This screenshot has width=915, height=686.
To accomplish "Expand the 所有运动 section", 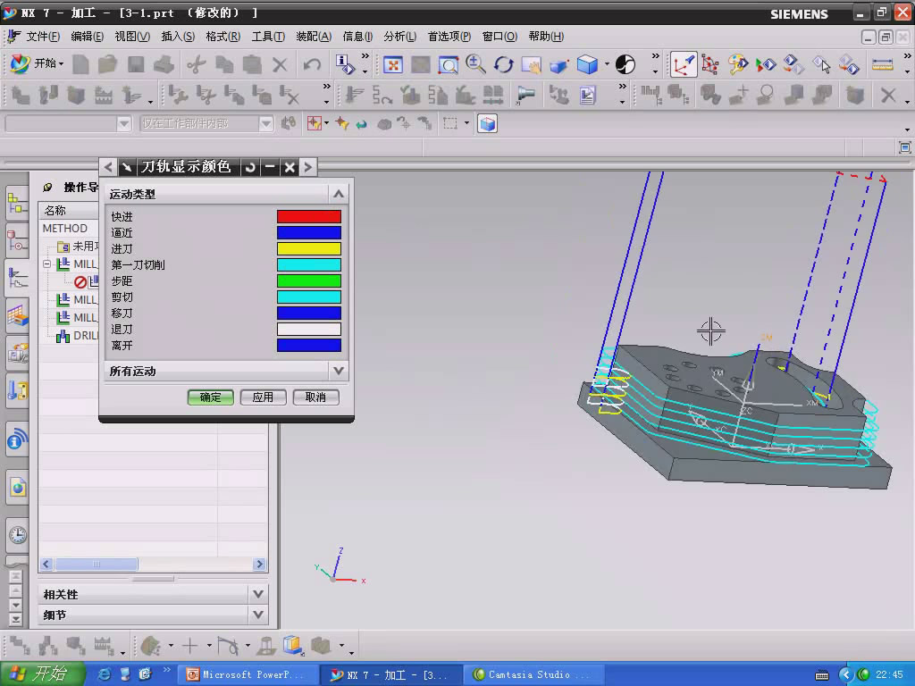I will 339,371.
